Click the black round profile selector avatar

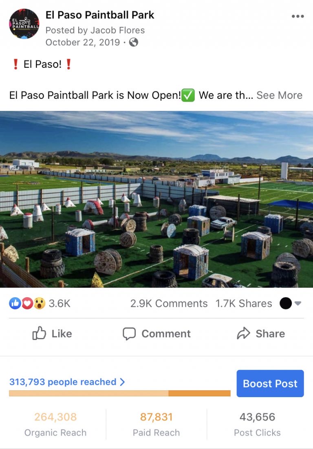pyautogui.click(x=286, y=303)
